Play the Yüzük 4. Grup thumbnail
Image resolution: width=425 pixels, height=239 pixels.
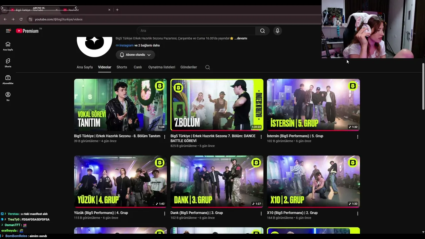click(121, 182)
